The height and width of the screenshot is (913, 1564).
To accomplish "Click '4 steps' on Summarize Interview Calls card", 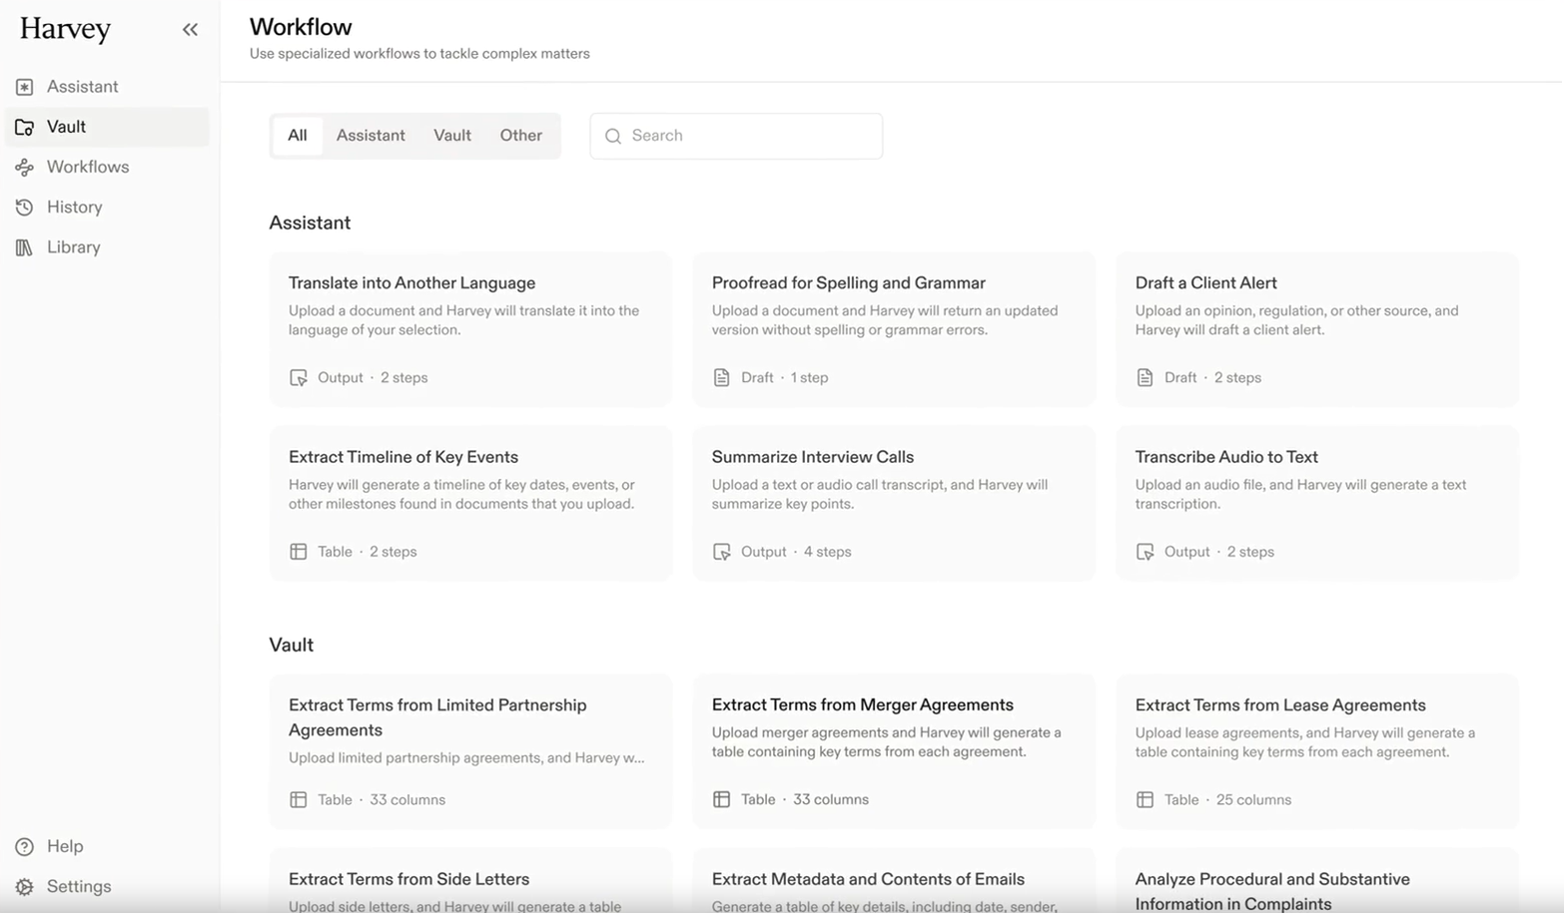I will pyautogui.click(x=828, y=552).
